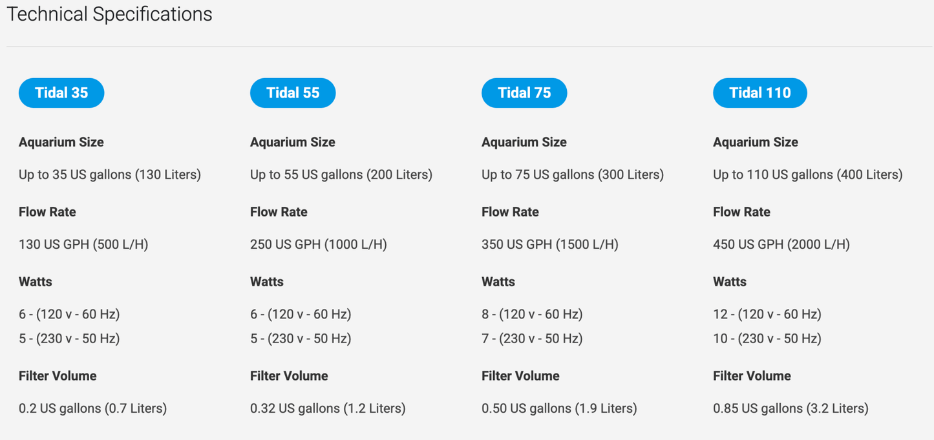Screen dimensions: 934x440
Task: Select the "Up to 55 US gallons" value
Action: tap(341, 174)
